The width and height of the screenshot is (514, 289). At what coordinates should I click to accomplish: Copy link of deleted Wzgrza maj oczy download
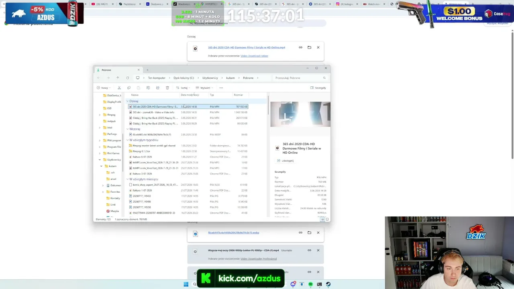(309, 250)
